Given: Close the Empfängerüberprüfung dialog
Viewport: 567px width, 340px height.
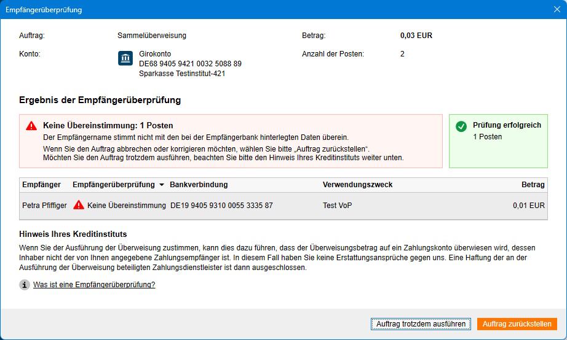Looking at the screenshot, I should 557,10.
